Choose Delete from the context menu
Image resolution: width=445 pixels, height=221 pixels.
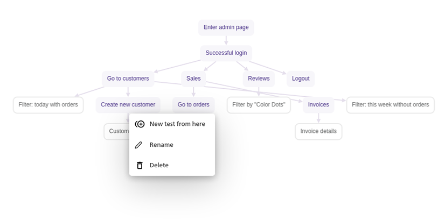coord(159,166)
